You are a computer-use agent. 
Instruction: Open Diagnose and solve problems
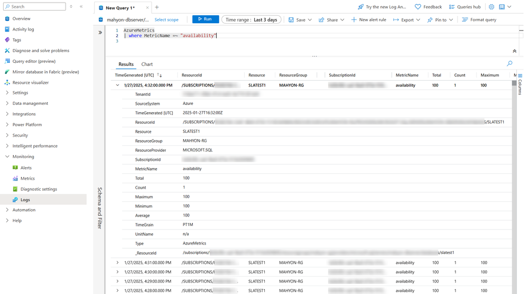(x=41, y=51)
